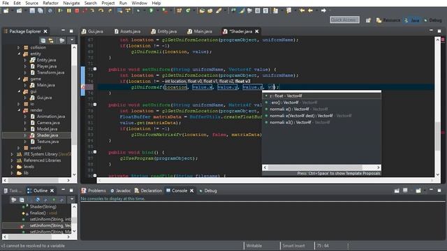This screenshot has width=447, height=251.
Task: Click Package Explorer horizontal scrollbar
Action: [36, 181]
